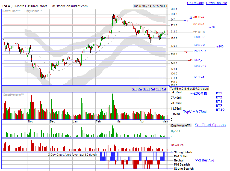Click the Strong Bullish legend label

(183, 152)
